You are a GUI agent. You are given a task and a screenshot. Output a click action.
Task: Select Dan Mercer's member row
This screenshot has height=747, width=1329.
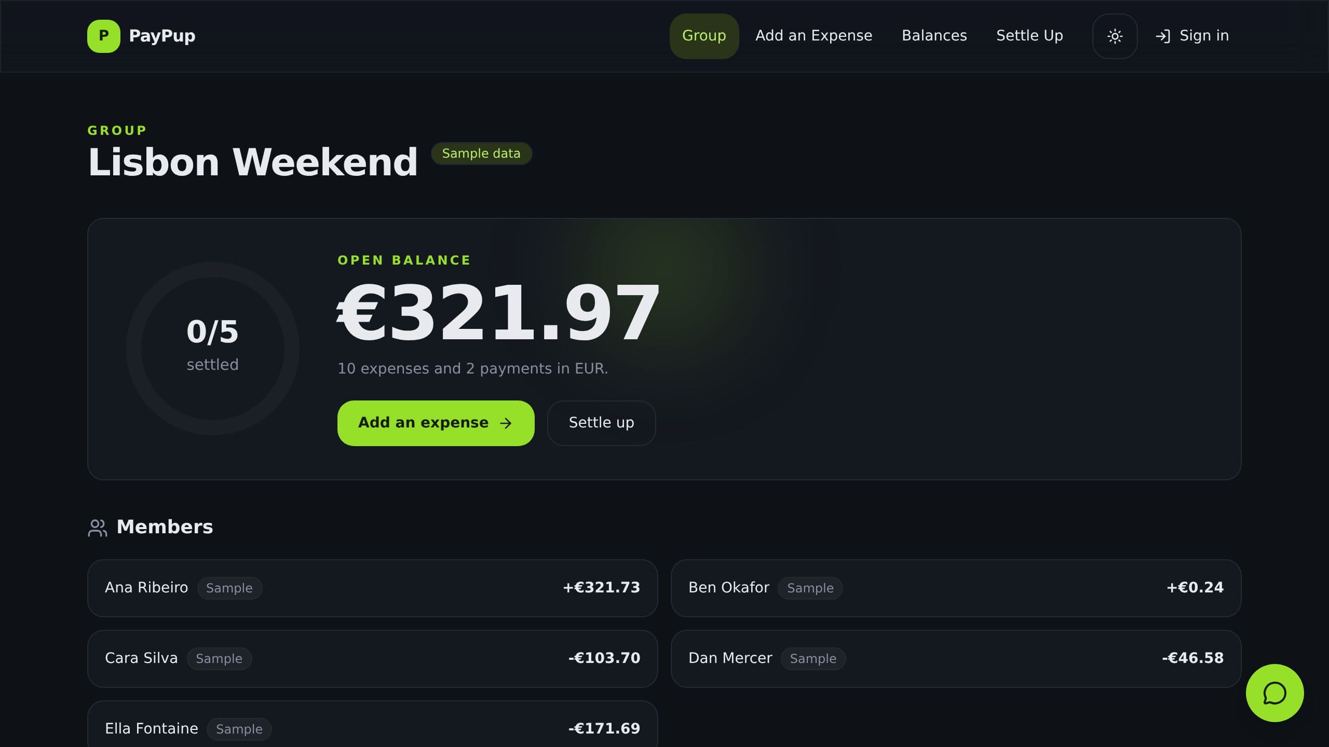pos(956,658)
